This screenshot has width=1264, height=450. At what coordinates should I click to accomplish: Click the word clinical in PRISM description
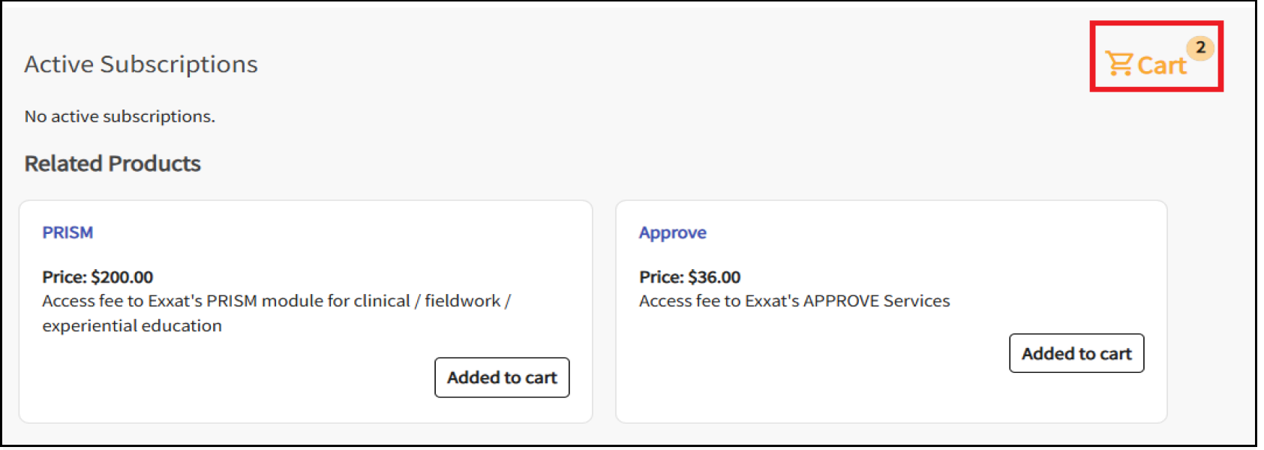tap(382, 301)
